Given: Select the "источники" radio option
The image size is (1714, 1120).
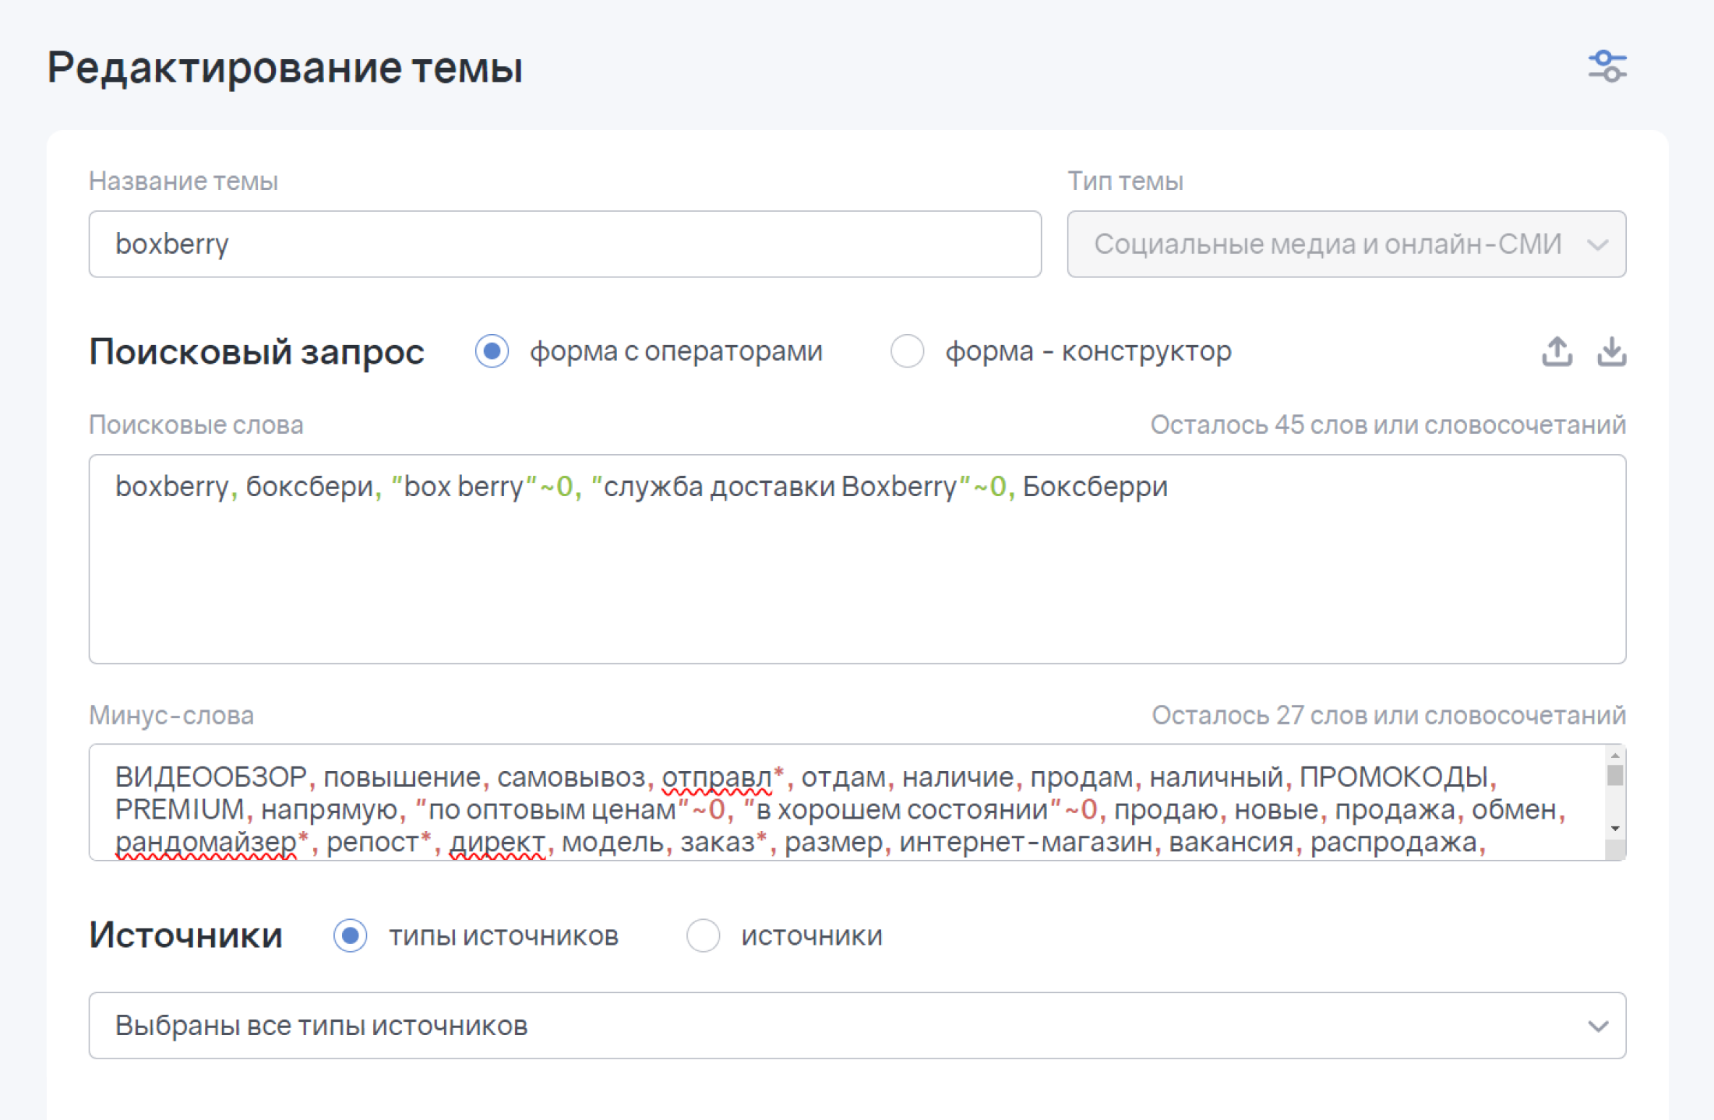Looking at the screenshot, I should tap(703, 935).
